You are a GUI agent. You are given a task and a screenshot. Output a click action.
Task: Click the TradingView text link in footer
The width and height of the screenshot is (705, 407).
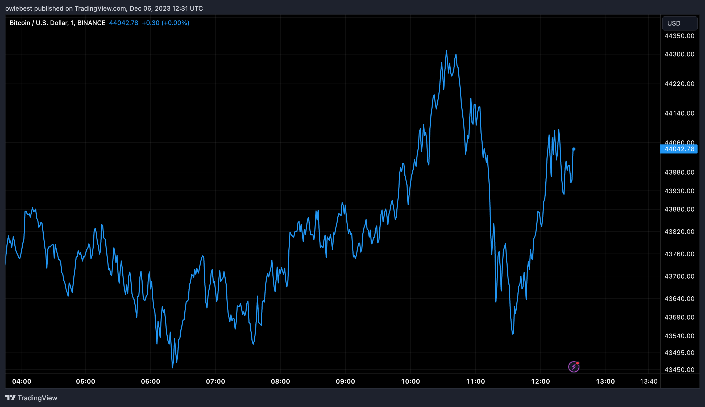(38, 398)
